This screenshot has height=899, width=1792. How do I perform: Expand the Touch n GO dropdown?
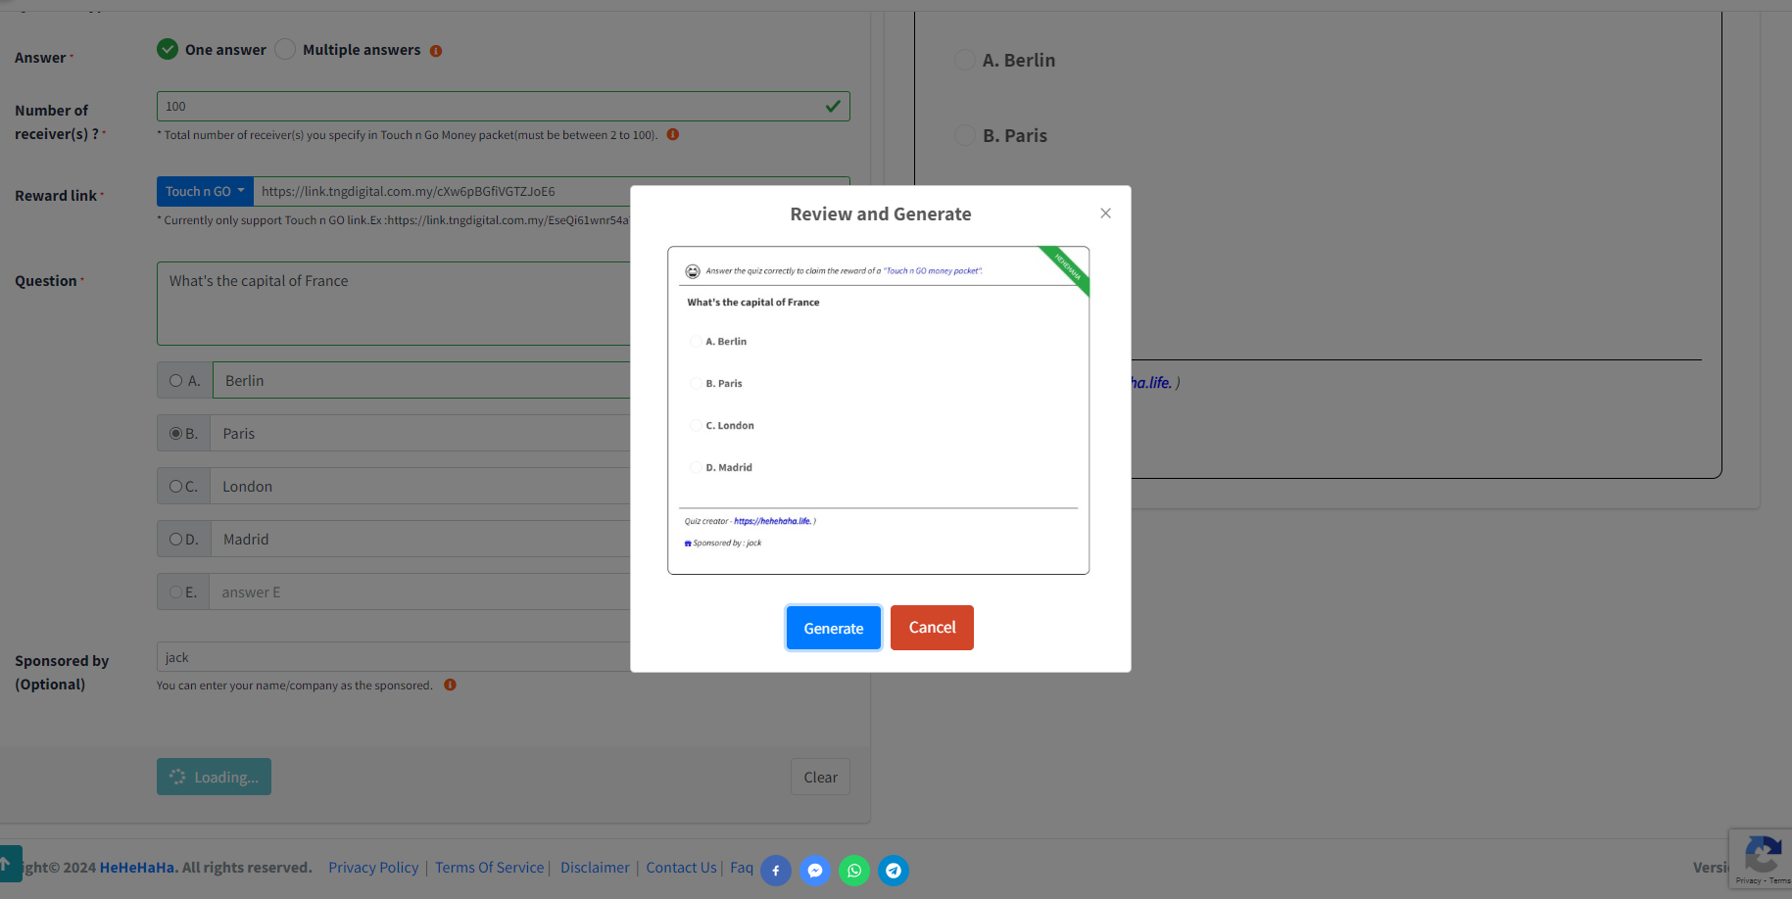click(205, 192)
